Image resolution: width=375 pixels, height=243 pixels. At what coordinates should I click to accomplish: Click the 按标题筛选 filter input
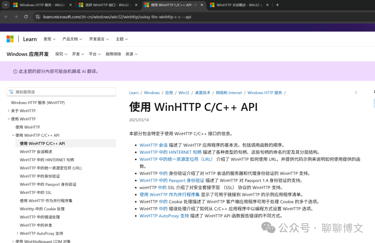click(x=61, y=92)
